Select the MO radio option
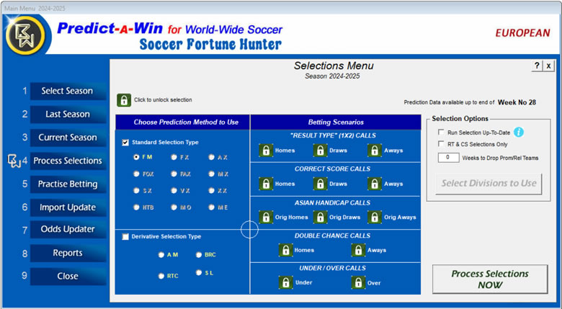This screenshot has width=562, height=309. tap(174, 207)
